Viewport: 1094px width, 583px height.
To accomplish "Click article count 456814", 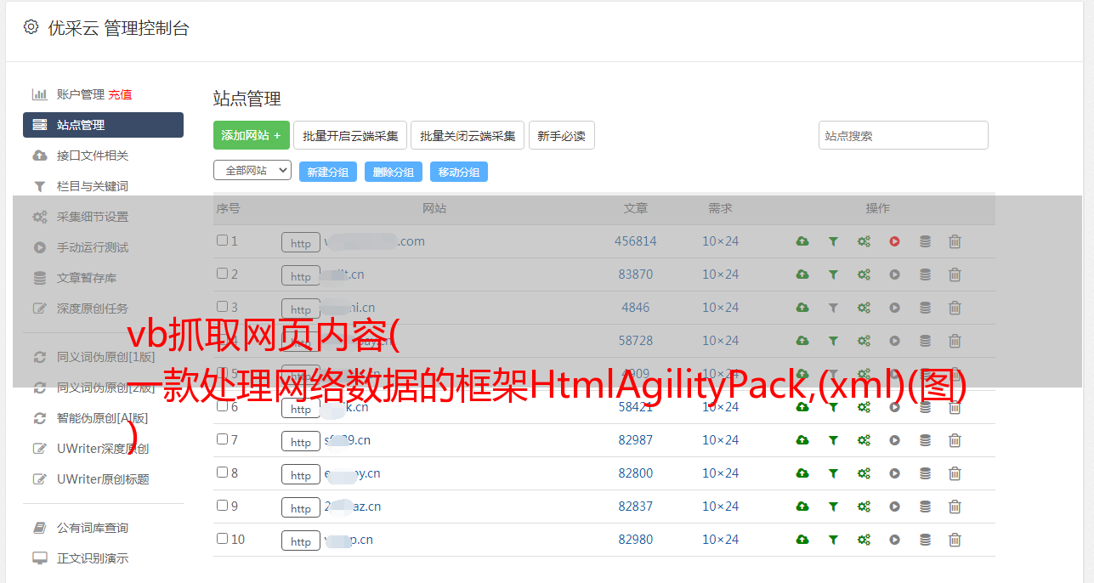I will click(x=636, y=241).
